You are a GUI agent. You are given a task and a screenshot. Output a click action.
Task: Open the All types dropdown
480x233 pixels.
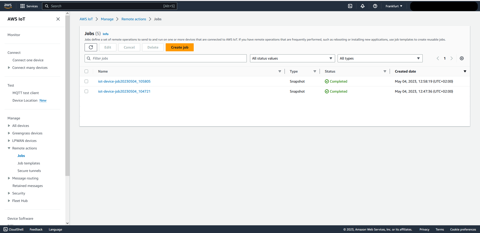click(x=380, y=58)
